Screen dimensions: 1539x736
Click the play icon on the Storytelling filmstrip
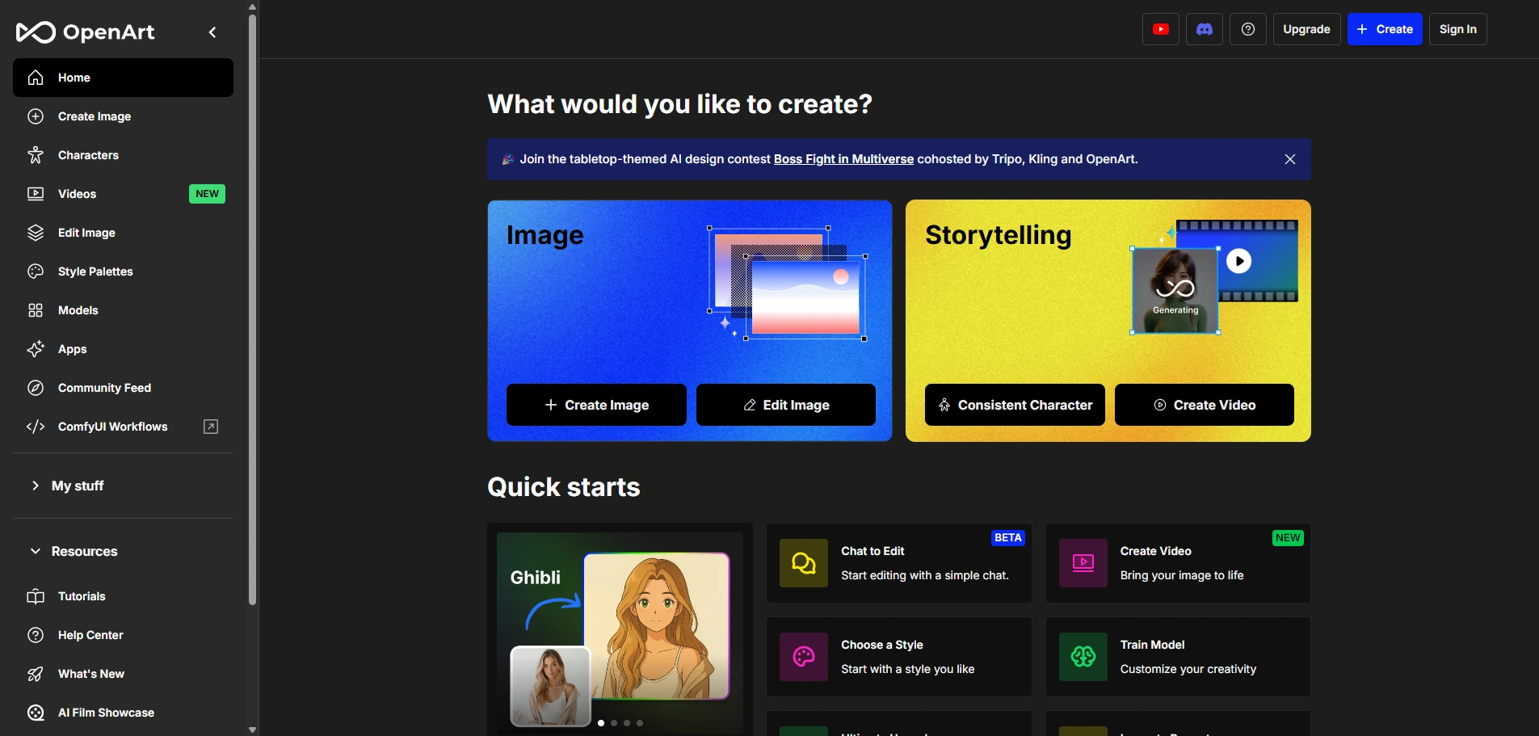(1239, 261)
